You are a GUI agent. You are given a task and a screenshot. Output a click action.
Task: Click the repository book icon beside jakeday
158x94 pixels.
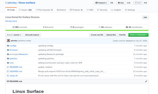6,3
